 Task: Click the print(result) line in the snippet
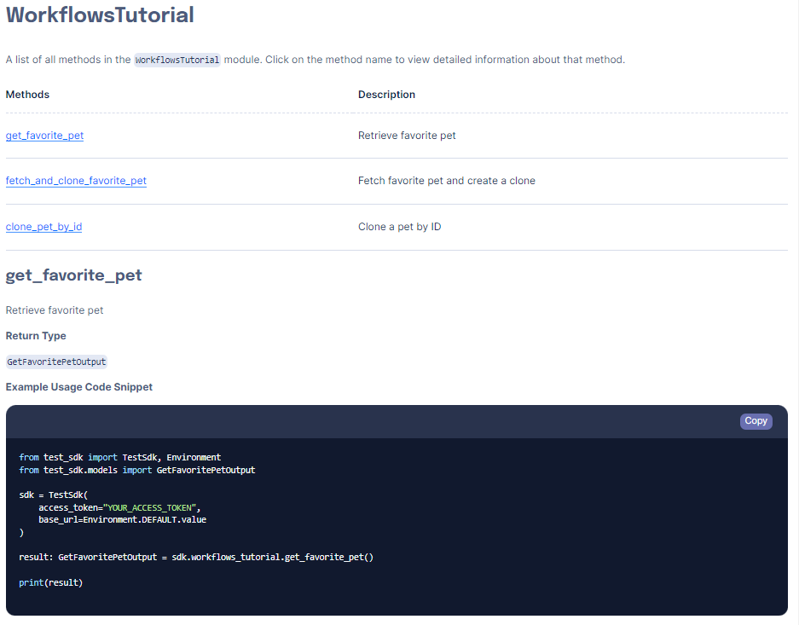51,582
